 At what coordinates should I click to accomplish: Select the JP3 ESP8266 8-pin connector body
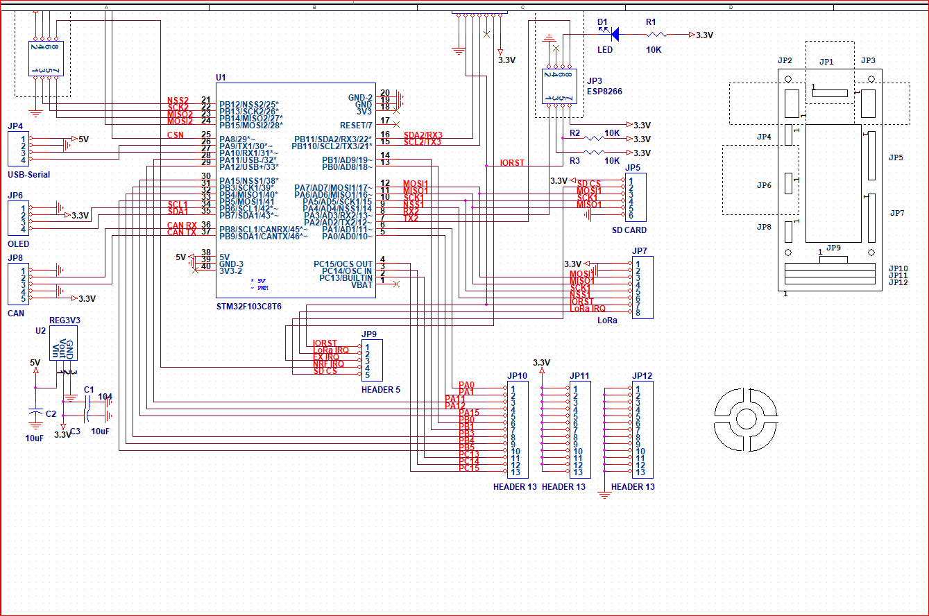(559, 87)
